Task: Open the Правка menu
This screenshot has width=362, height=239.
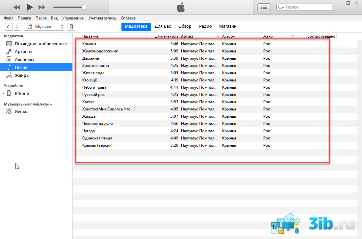Action: [24, 18]
